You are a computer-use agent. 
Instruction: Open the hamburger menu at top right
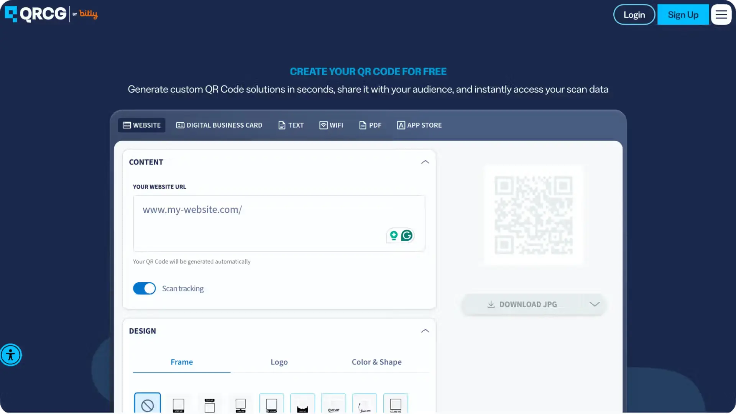(x=721, y=15)
